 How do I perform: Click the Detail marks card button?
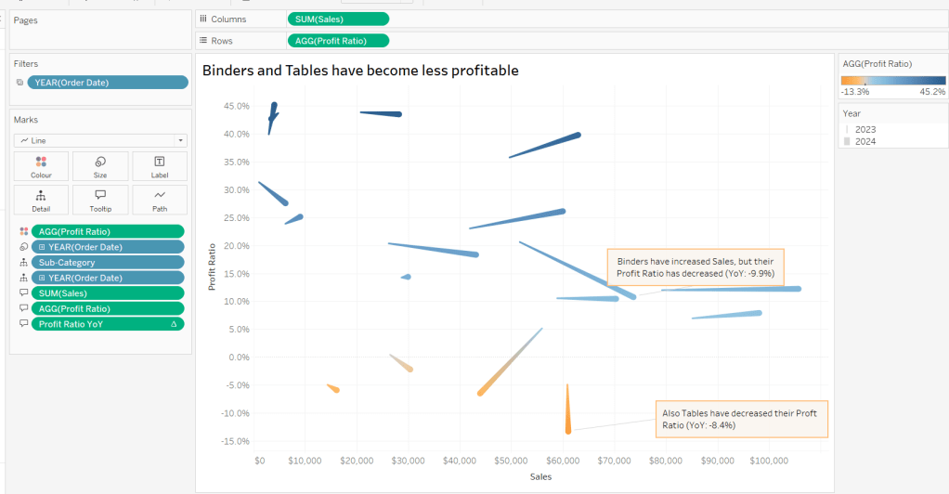click(x=41, y=200)
